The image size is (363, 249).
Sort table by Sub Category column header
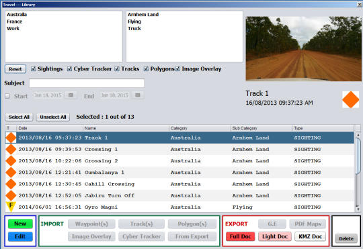261,128
